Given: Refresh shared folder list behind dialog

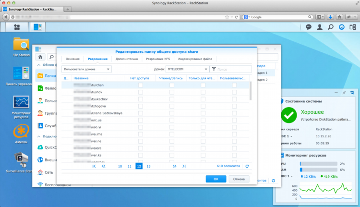Looking at the screenshot, I should click(273, 181).
